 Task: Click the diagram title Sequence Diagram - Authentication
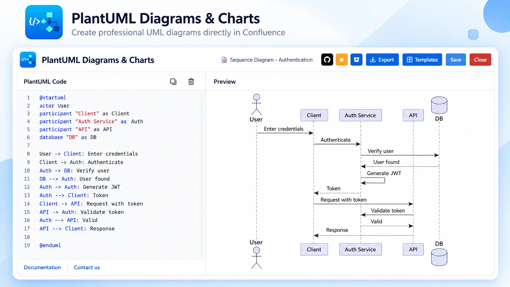tap(271, 60)
